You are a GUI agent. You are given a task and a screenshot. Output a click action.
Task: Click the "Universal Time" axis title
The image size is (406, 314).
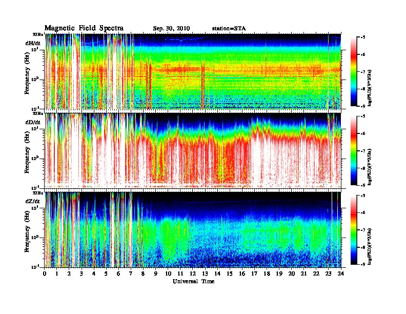[193, 281]
